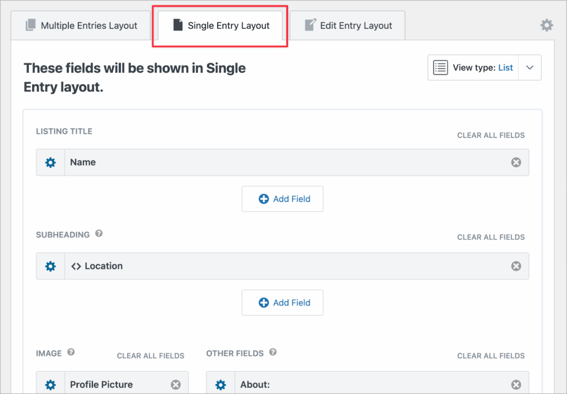
Task: Click the Profile Picture field label
Action: tap(101, 385)
